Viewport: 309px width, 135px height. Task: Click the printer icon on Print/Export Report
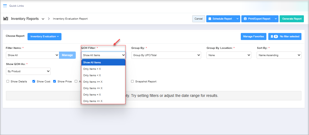(x=245, y=19)
